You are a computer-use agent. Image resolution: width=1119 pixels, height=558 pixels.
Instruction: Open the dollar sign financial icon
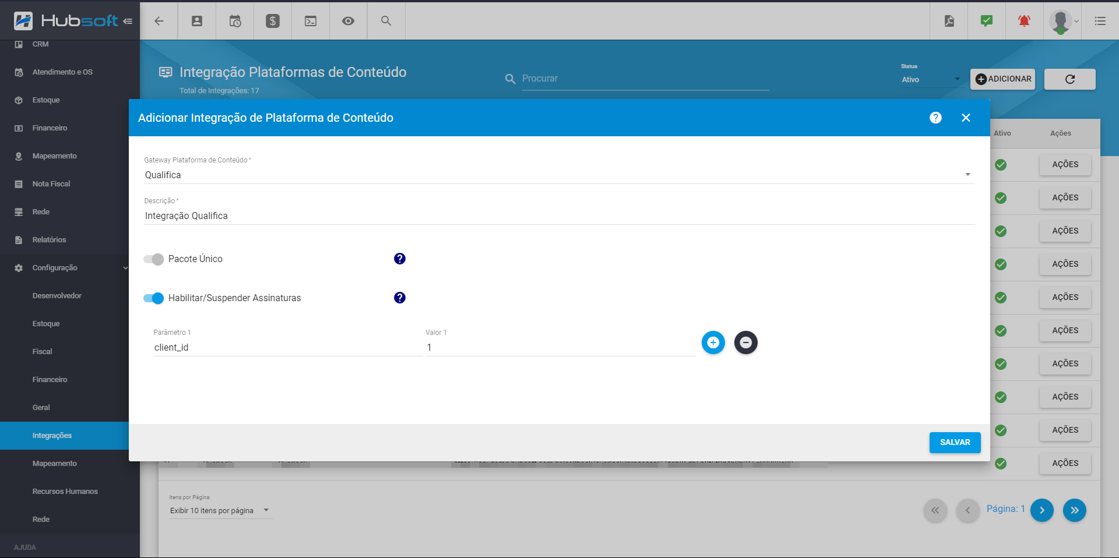click(x=273, y=21)
